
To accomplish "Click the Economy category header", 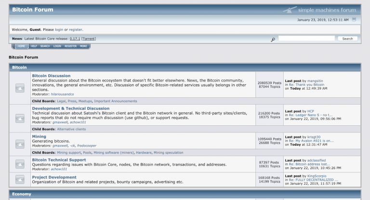I will tap(185, 194).
